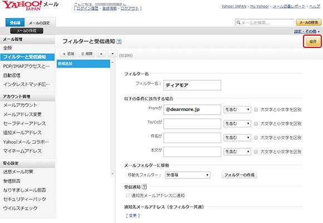Switch to the 受信箱 tab

point(15,23)
